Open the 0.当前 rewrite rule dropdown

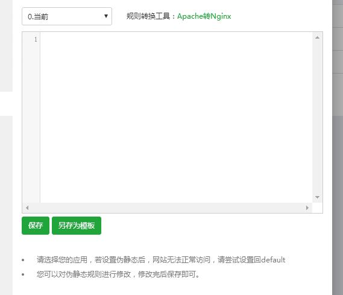click(x=67, y=16)
